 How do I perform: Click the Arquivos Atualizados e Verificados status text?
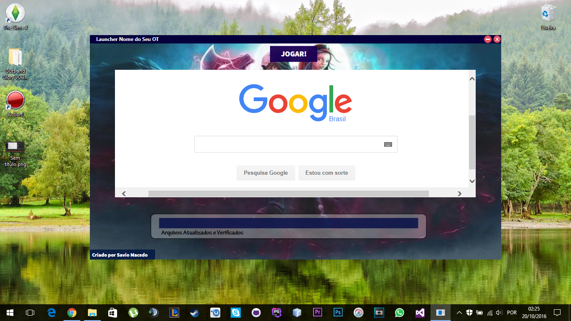pyautogui.click(x=202, y=233)
